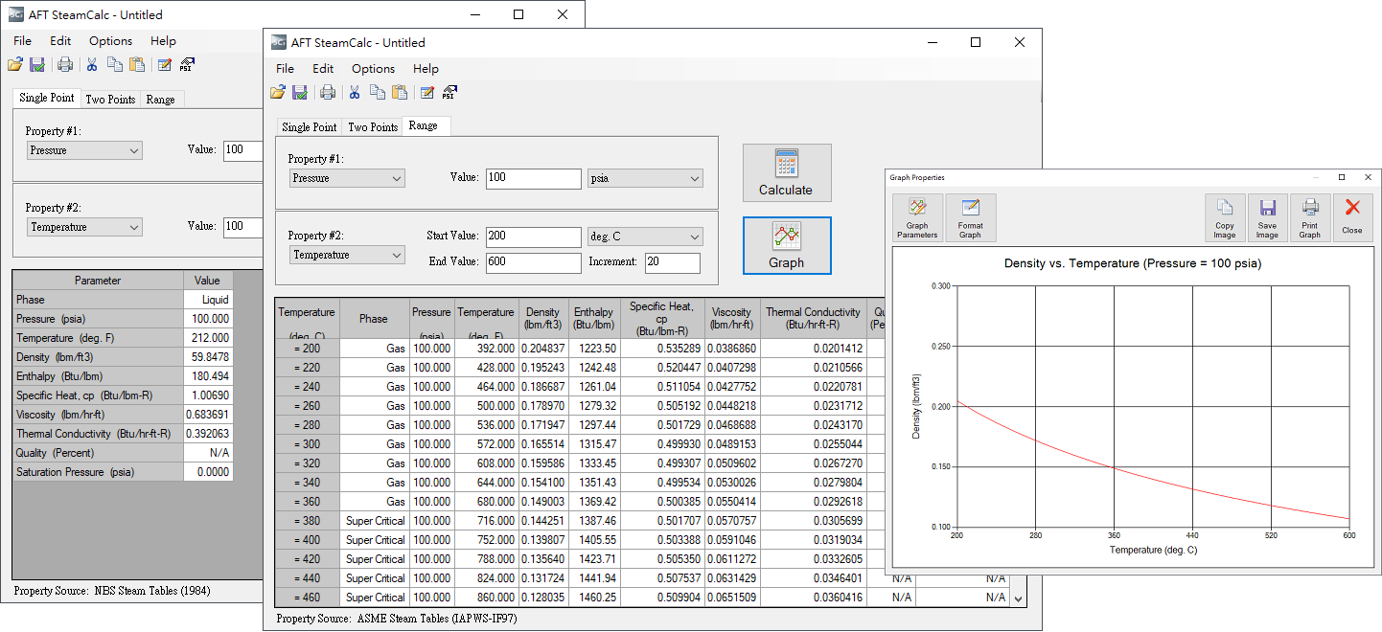Switch to the Range tab in the back window
The image size is (1382, 632).
160,100
